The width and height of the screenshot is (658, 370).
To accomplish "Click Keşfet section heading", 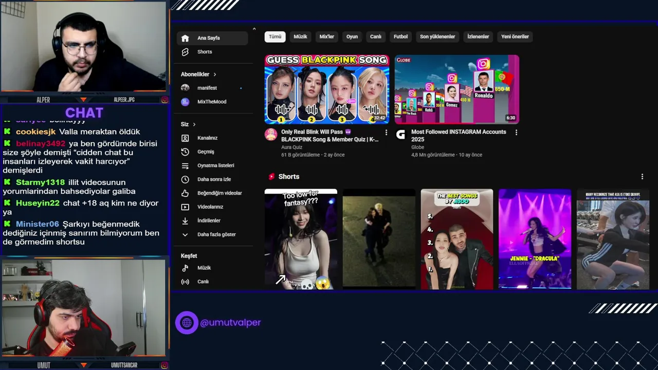I will pyautogui.click(x=189, y=256).
